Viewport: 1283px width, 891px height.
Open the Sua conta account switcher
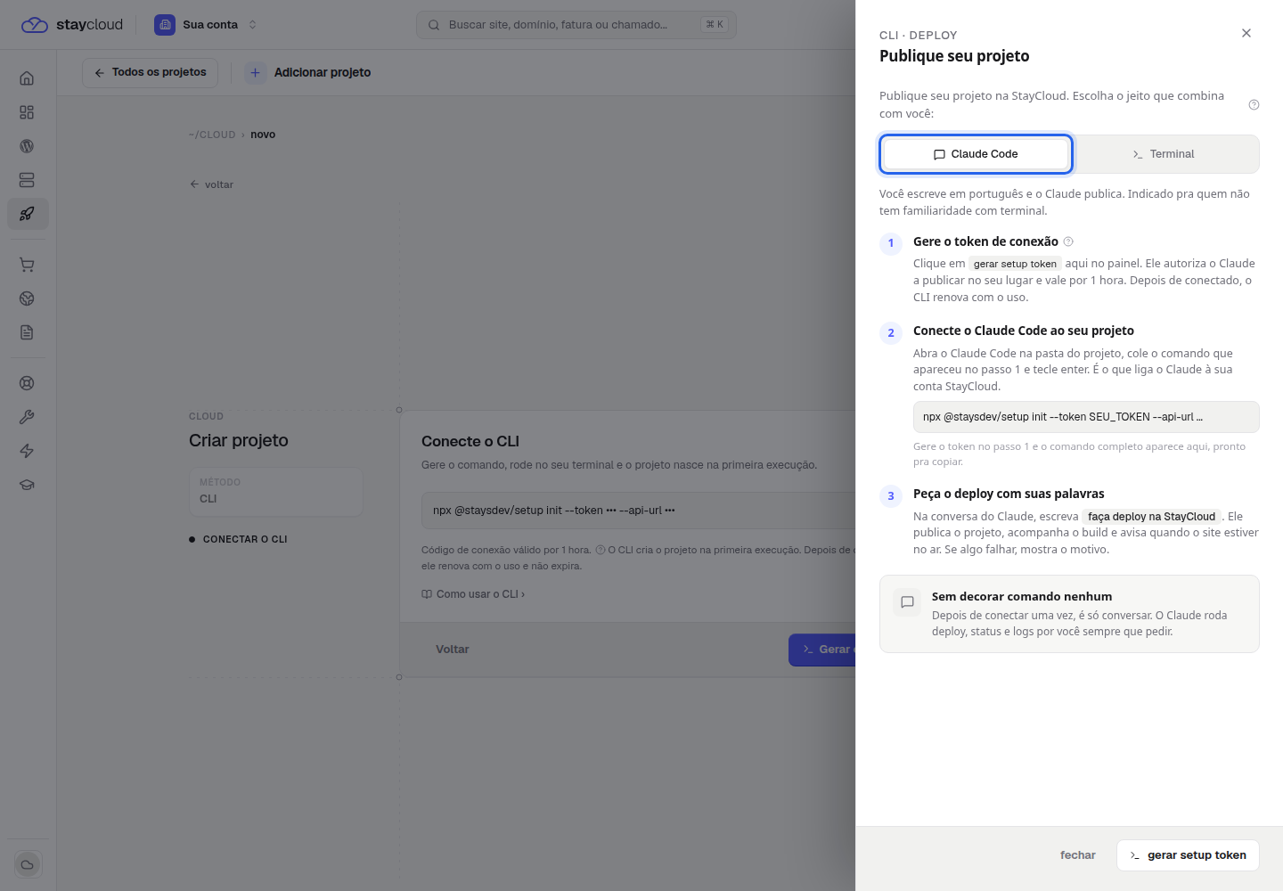coord(206,25)
